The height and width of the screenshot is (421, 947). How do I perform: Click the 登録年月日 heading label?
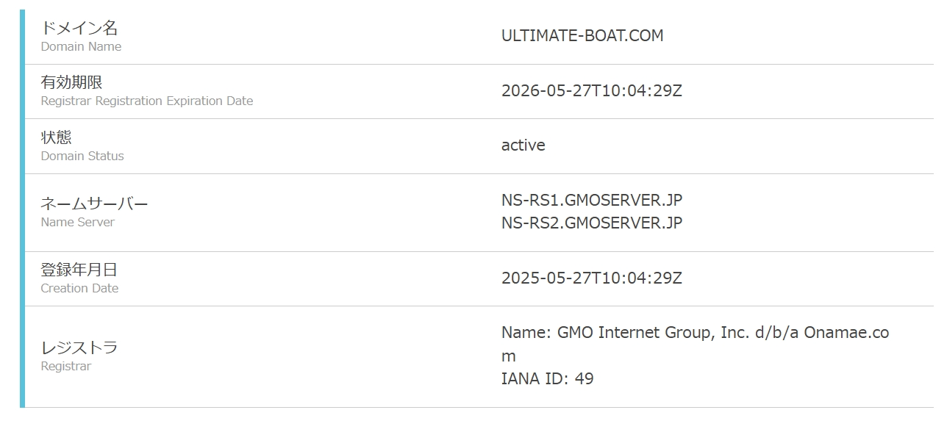click(79, 270)
